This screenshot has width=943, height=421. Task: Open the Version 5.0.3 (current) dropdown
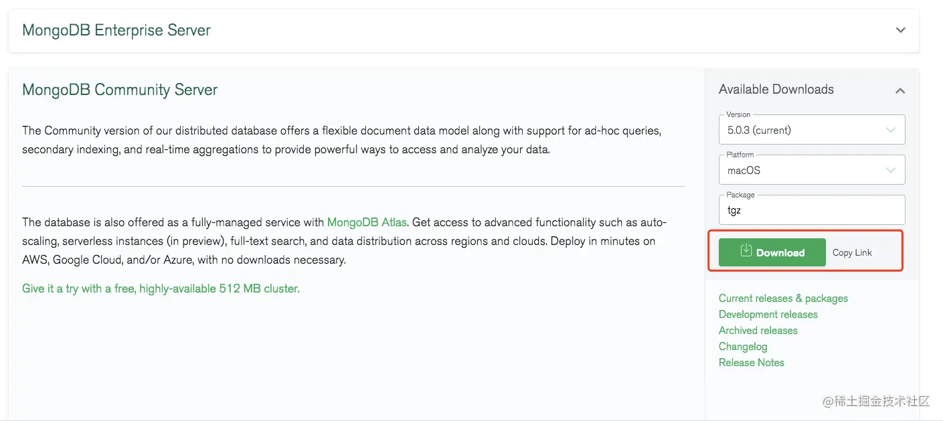(812, 130)
